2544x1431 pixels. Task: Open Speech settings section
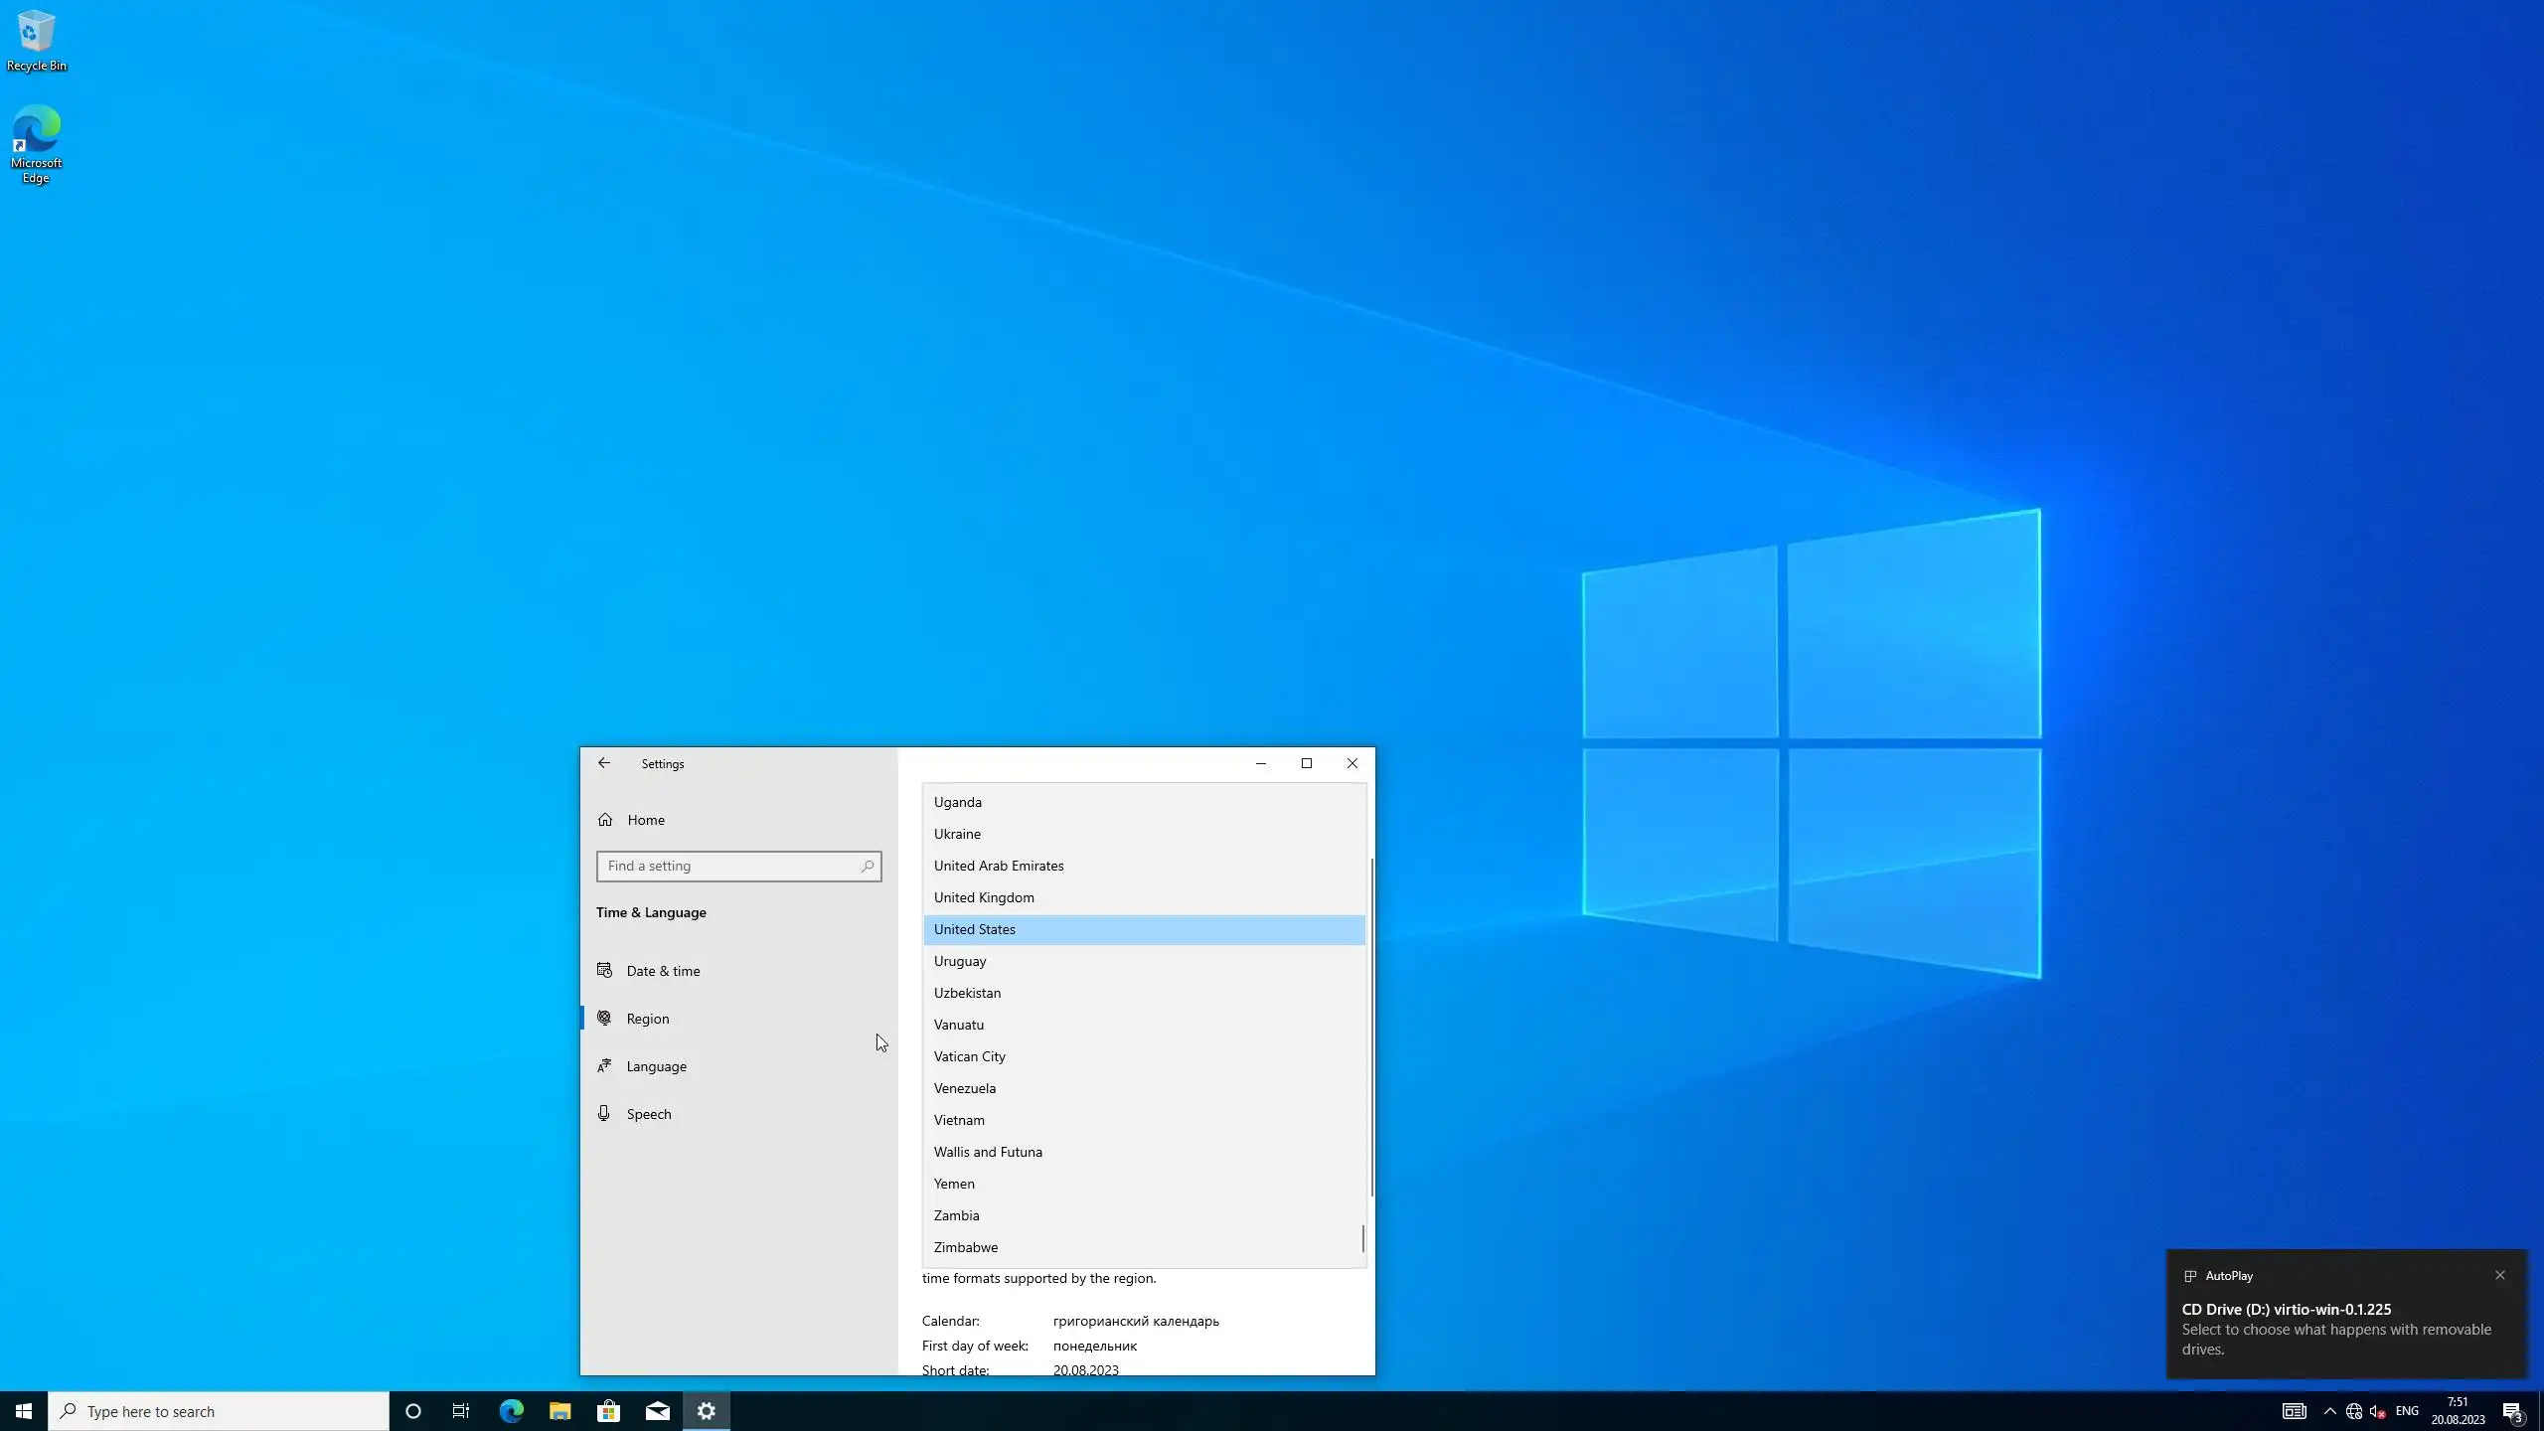pyautogui.click(x=648, y=1114)
